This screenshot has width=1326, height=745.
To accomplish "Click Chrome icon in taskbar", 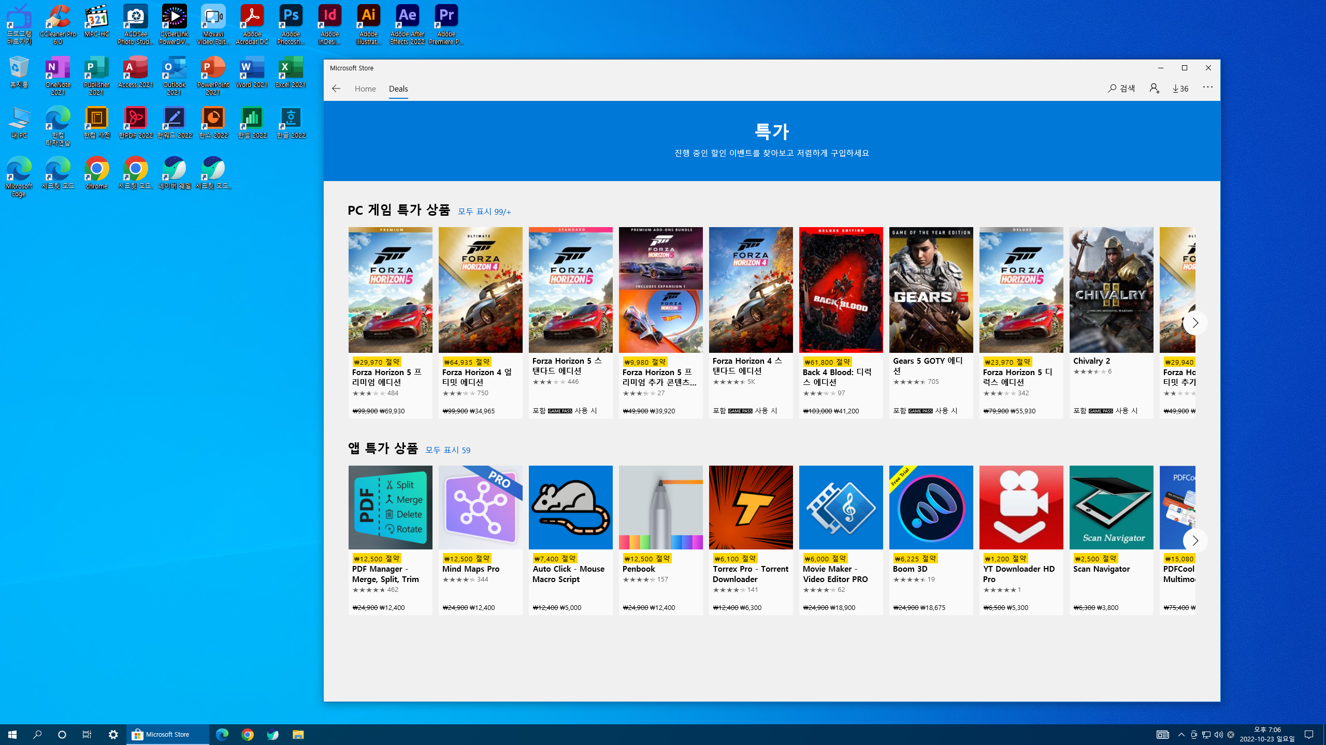I will pos(248,734).
